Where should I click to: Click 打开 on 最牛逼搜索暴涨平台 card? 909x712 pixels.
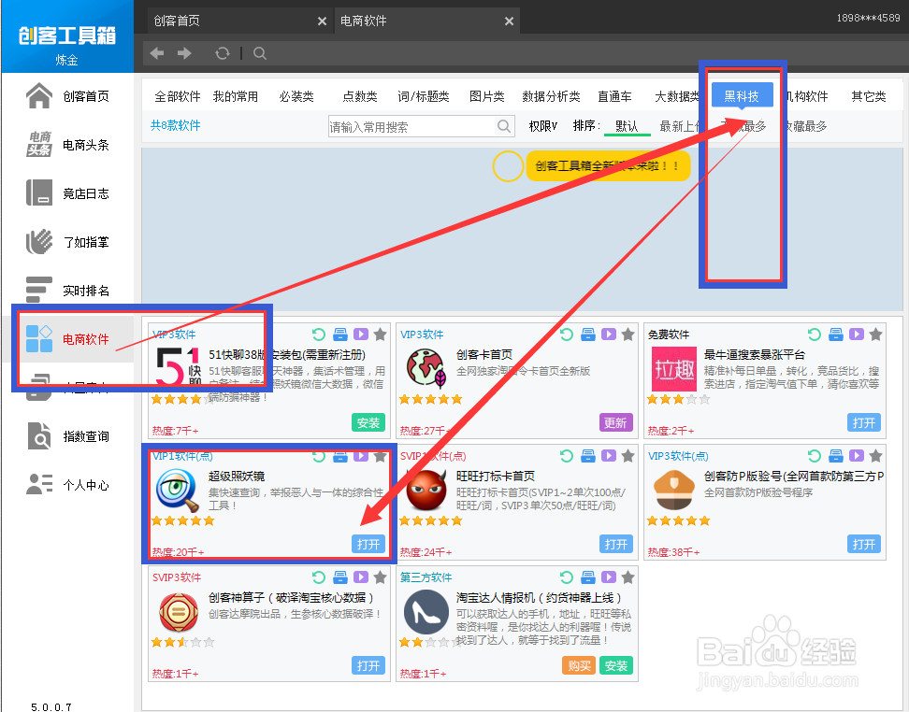864,423
